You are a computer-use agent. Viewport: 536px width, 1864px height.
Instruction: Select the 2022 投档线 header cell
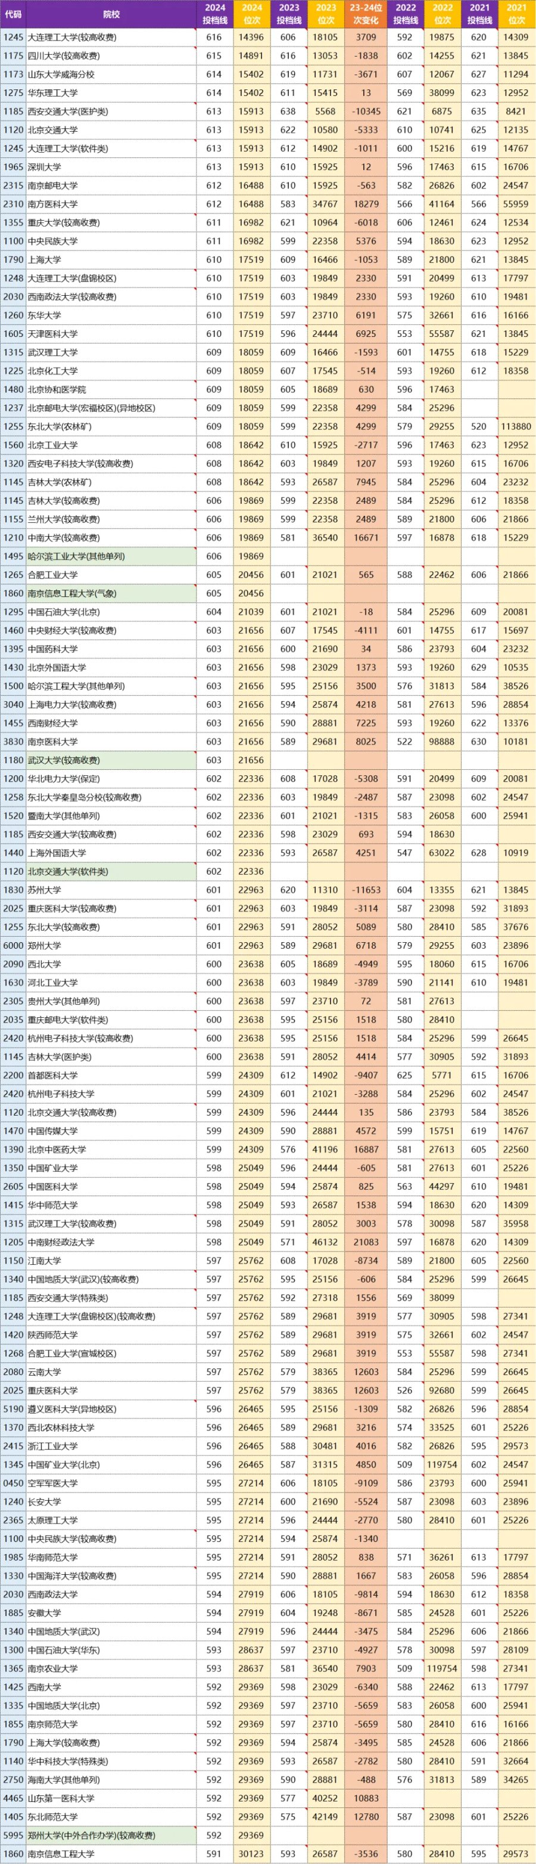pos(405,14)
